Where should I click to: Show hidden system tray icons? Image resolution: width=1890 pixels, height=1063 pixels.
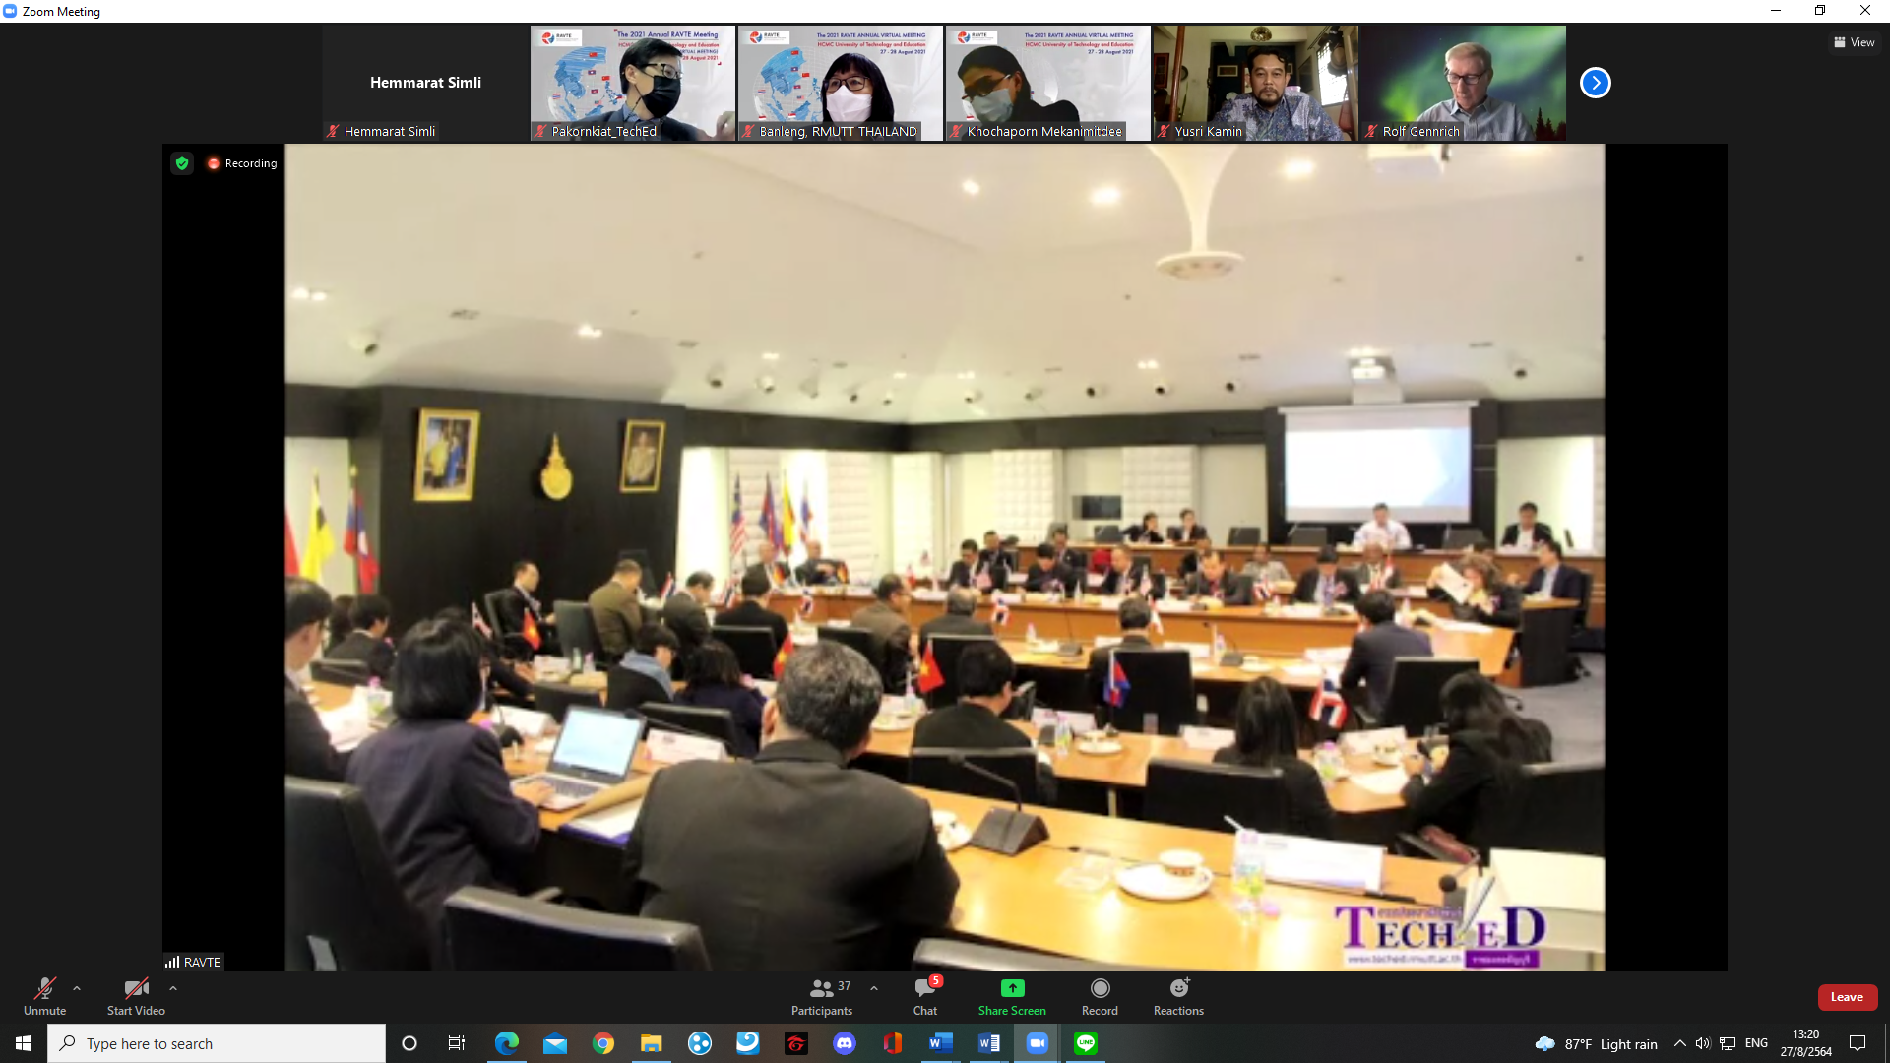pyautogui.click(x=1680, y=1043)
